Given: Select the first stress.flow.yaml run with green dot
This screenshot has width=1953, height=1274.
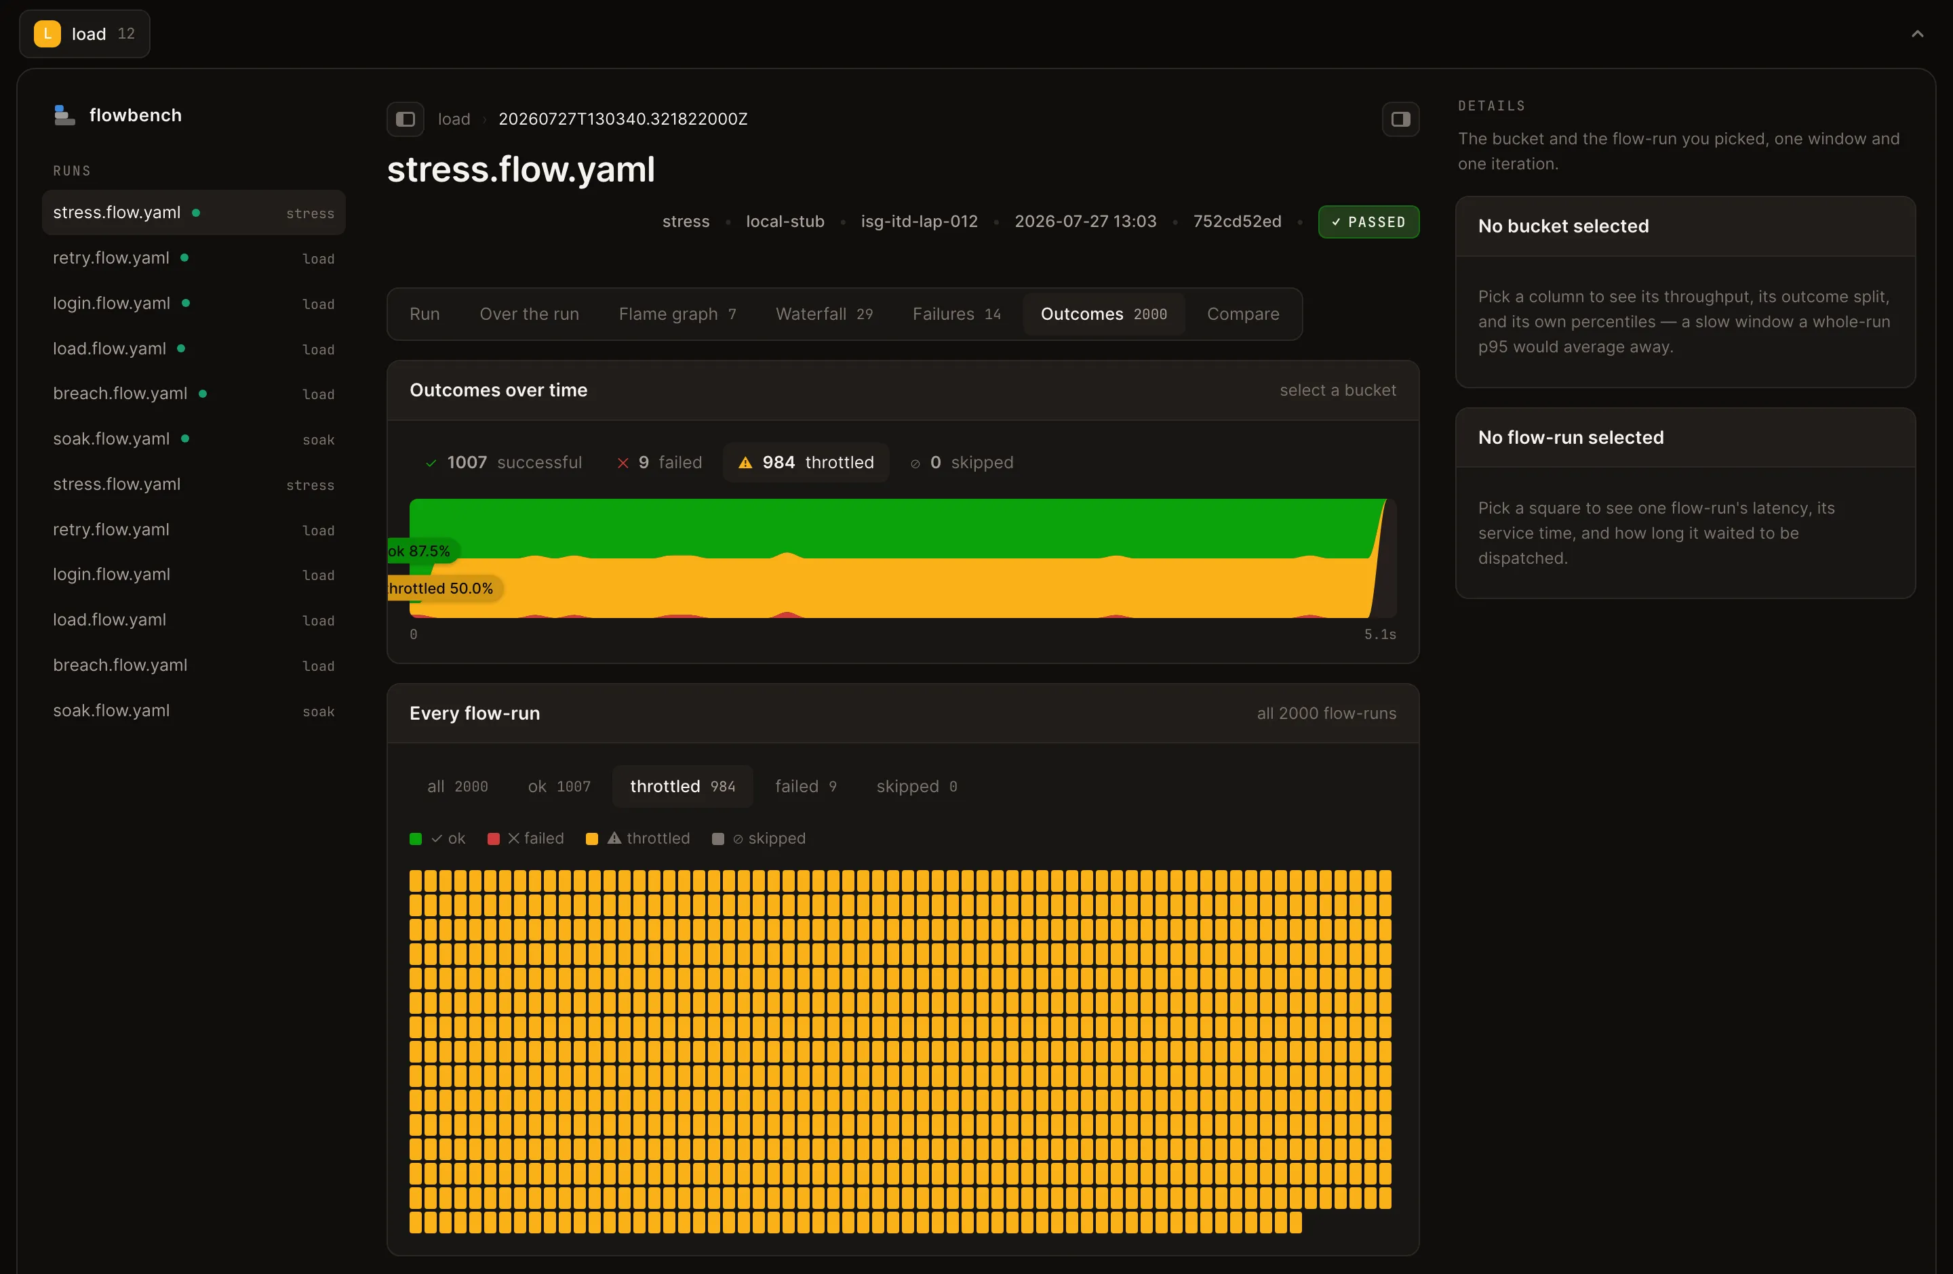Looking at the screenshot, I should pos(194,213).
